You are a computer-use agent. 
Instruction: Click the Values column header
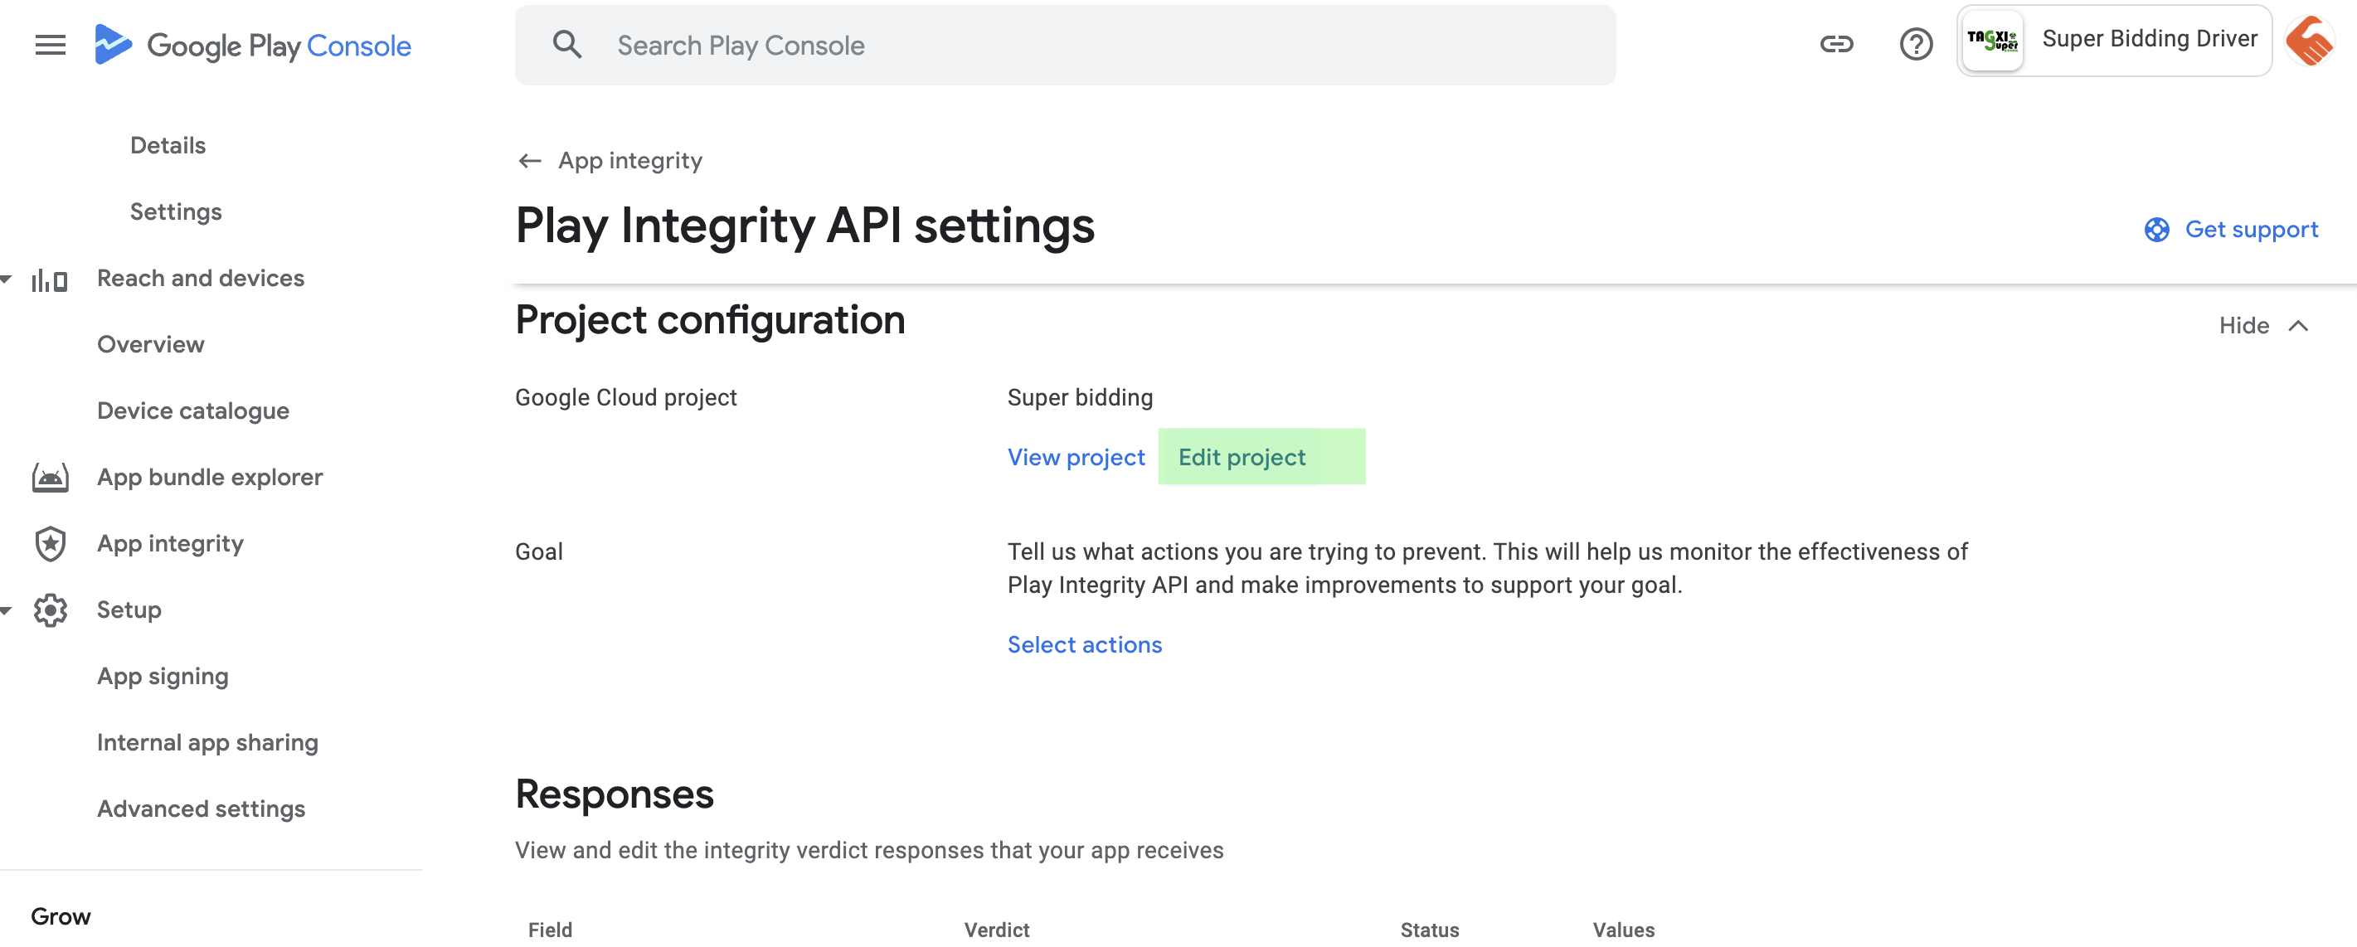[1623, 930]
